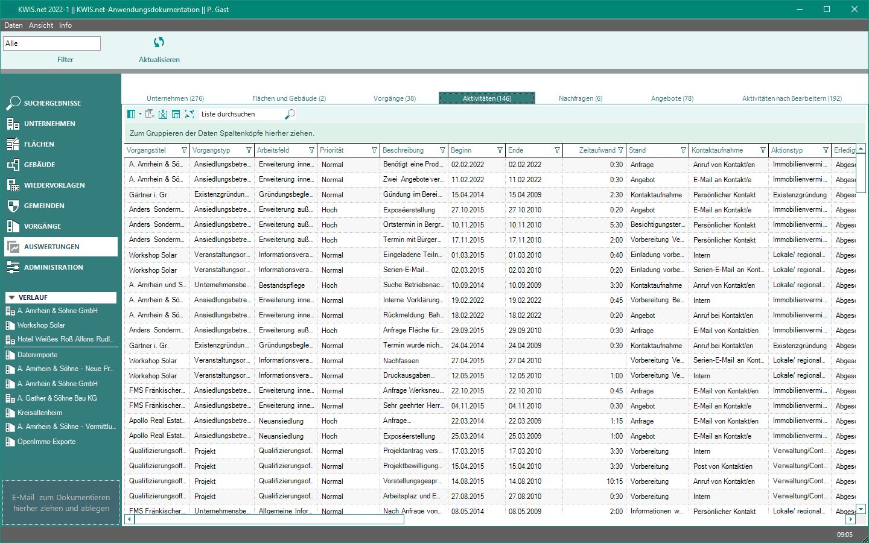Sort by Beginn column header
The width and height of the screenshot is (869, 543).
point(461,150)
